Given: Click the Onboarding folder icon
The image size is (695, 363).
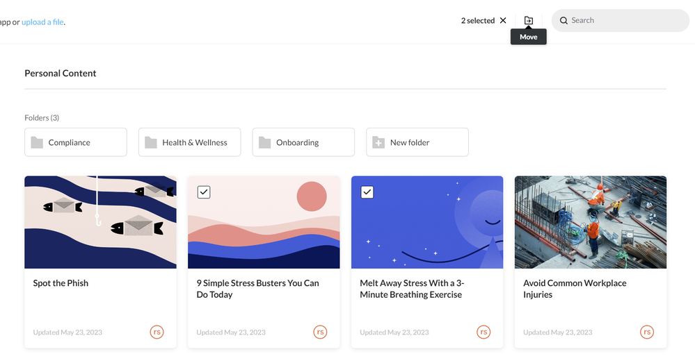Looking at the screenshot, I should click(x=264, y=142).
